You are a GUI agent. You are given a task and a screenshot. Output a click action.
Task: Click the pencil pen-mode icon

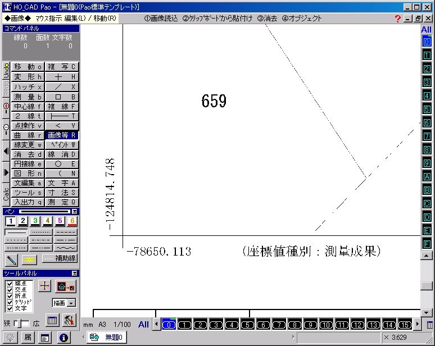click(x=11, y=260)
